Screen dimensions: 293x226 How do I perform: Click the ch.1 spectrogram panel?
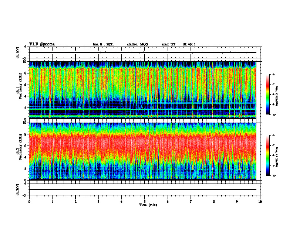[x=143, y=90]
